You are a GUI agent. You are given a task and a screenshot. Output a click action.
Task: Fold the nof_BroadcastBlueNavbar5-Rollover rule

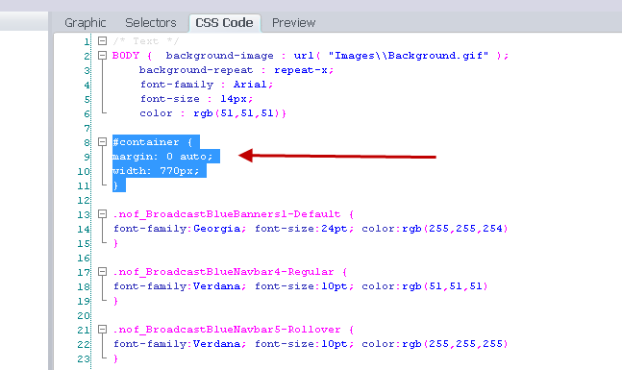tap(102, 329)
